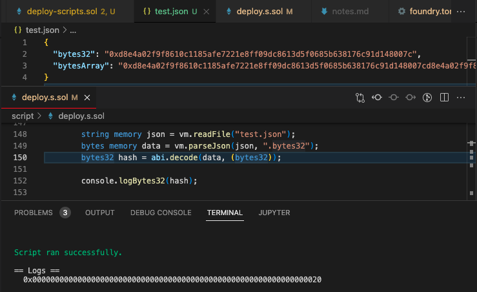Screen dimensions: 477x292
Task: Click the logged 0x000...20 hex output
Action: click(x=172, y=280)
